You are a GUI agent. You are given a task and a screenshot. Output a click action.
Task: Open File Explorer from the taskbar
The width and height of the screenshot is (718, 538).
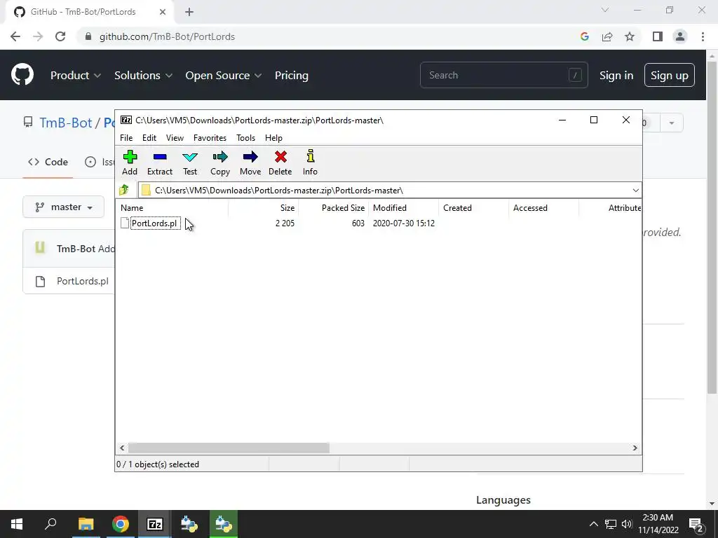click(86, 524)
